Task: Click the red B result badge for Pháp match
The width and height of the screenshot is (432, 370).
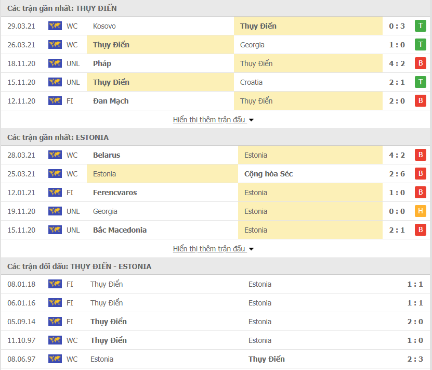Action: point(420,63)
